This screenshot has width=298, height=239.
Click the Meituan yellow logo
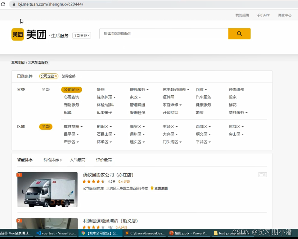[x=18, y=34]
